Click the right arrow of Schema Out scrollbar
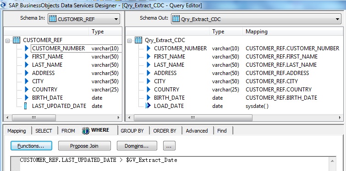 coord(340,118)
